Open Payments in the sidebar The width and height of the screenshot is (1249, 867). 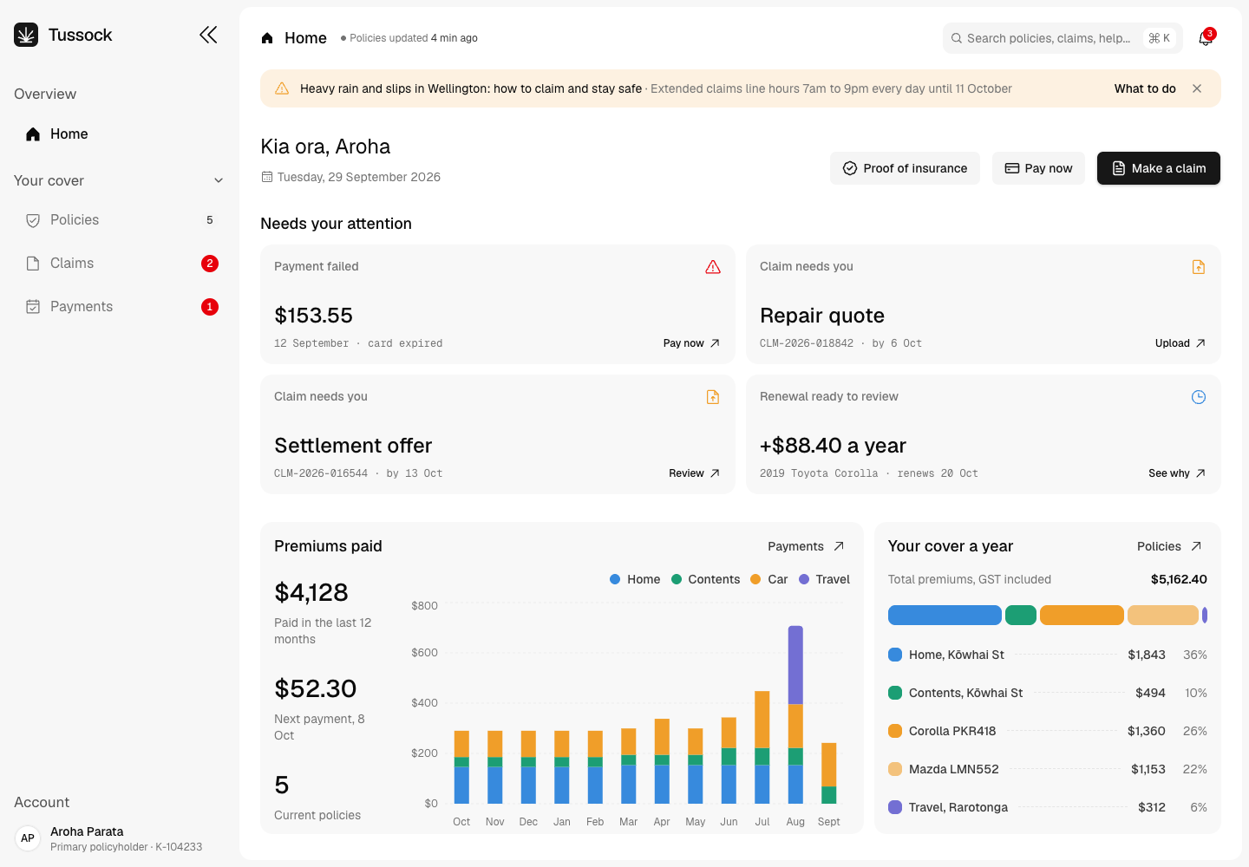pyautogui.click(x=120, y=307)
